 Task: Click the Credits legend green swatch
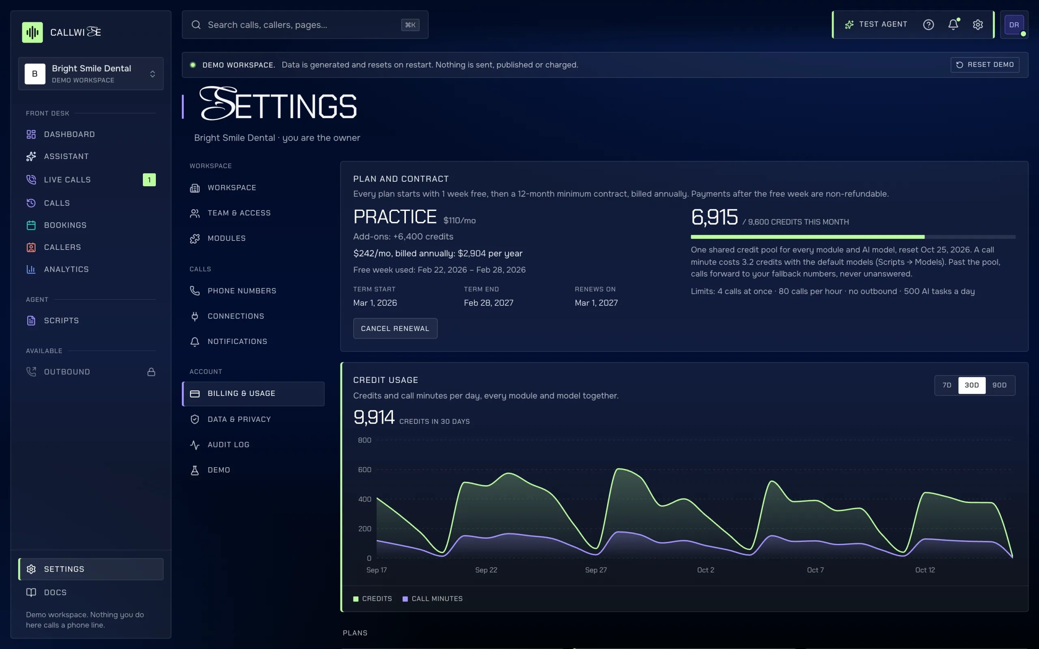pyautogui.click(x=356, y=599)
